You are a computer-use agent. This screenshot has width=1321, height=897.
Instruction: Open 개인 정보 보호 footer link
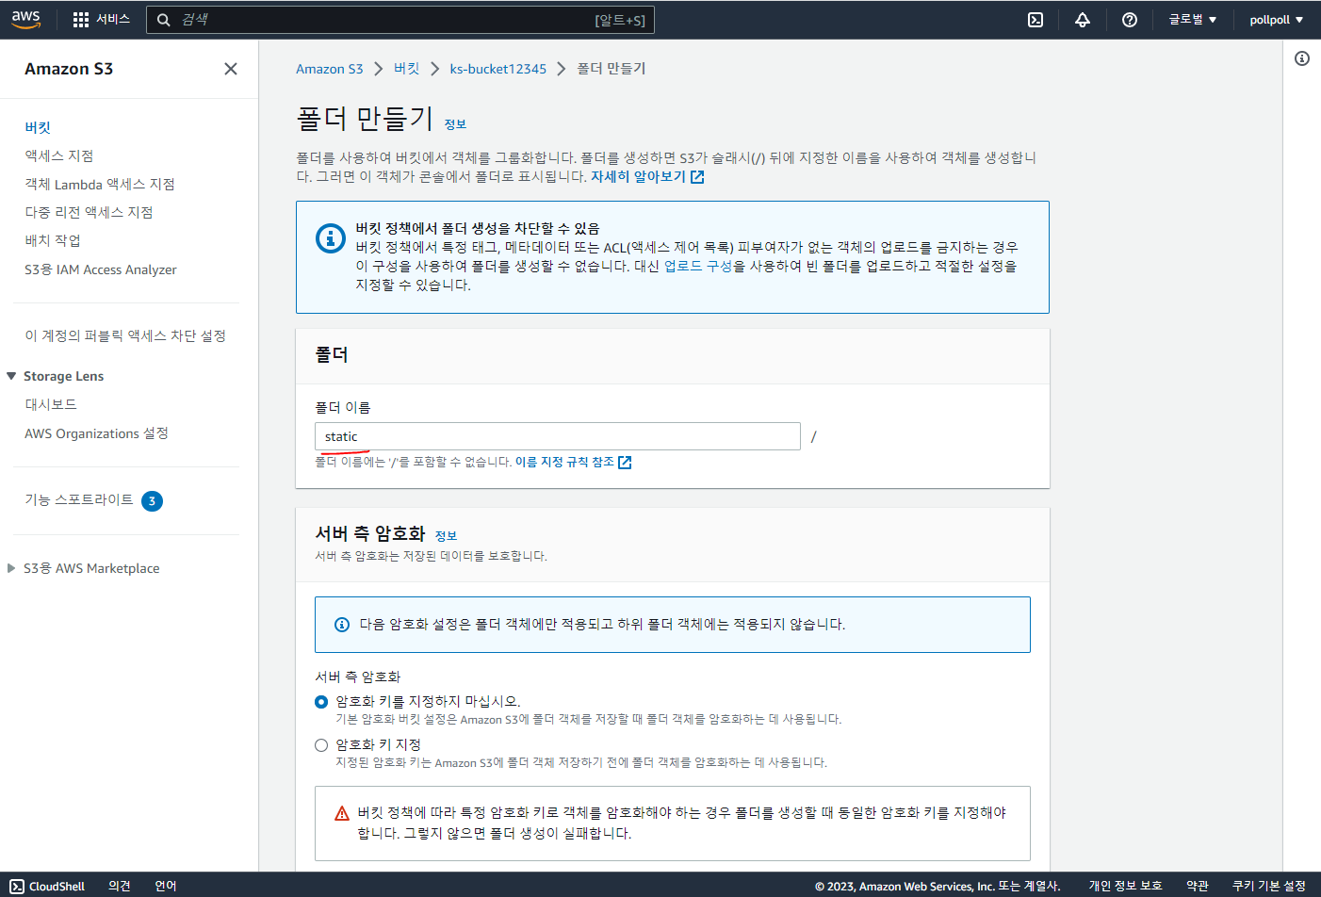tap(1125, 886)
